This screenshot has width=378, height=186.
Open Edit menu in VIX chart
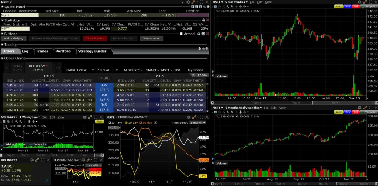[52, 117]
